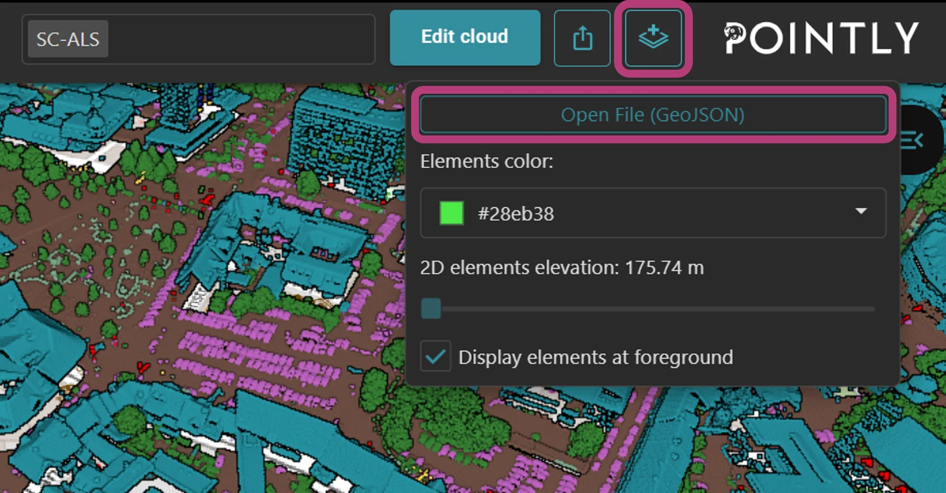946x493 pixels.
Task: Click the 2D elements elevation slider handle
Action: 431,308
